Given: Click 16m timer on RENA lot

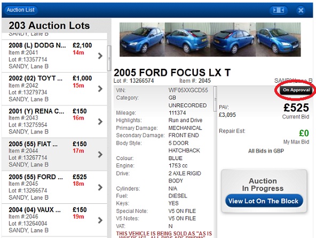Looking at the screenshot, I should coord(78,118).
